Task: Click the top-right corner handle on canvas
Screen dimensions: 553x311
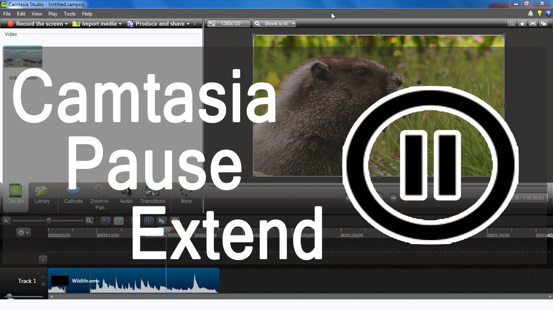Action: pos(504,35)
